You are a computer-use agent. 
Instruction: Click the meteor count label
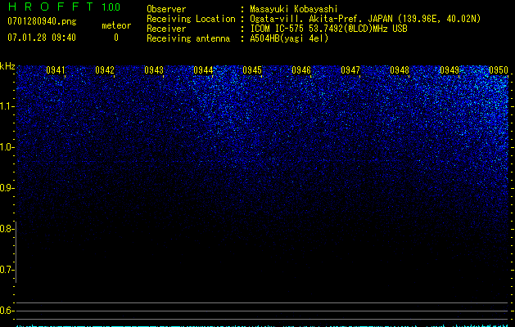click(x=116, y=25)
